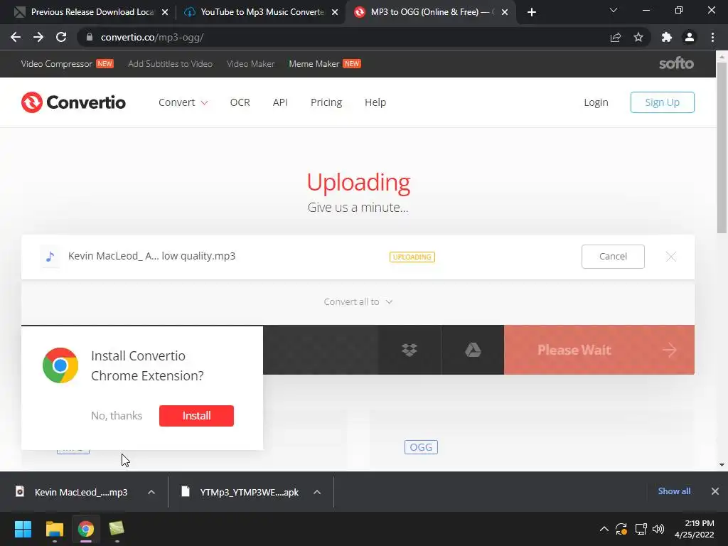Click the UPLOADING status badge

(412, 257)
